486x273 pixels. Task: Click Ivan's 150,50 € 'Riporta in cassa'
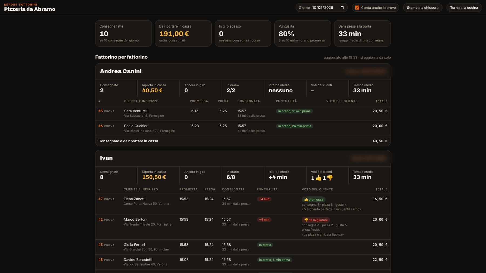[x=154, y=177]
